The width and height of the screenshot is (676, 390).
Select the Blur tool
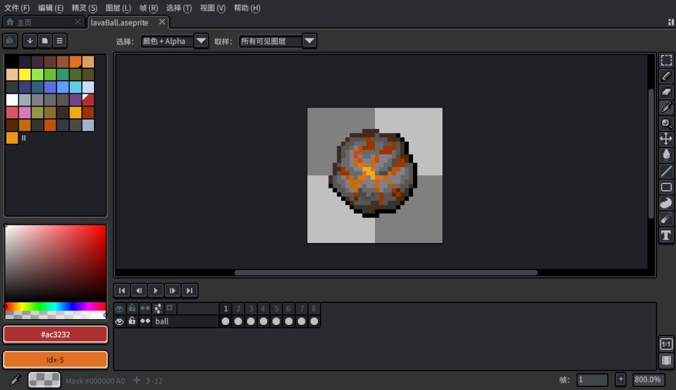[666, 219]
